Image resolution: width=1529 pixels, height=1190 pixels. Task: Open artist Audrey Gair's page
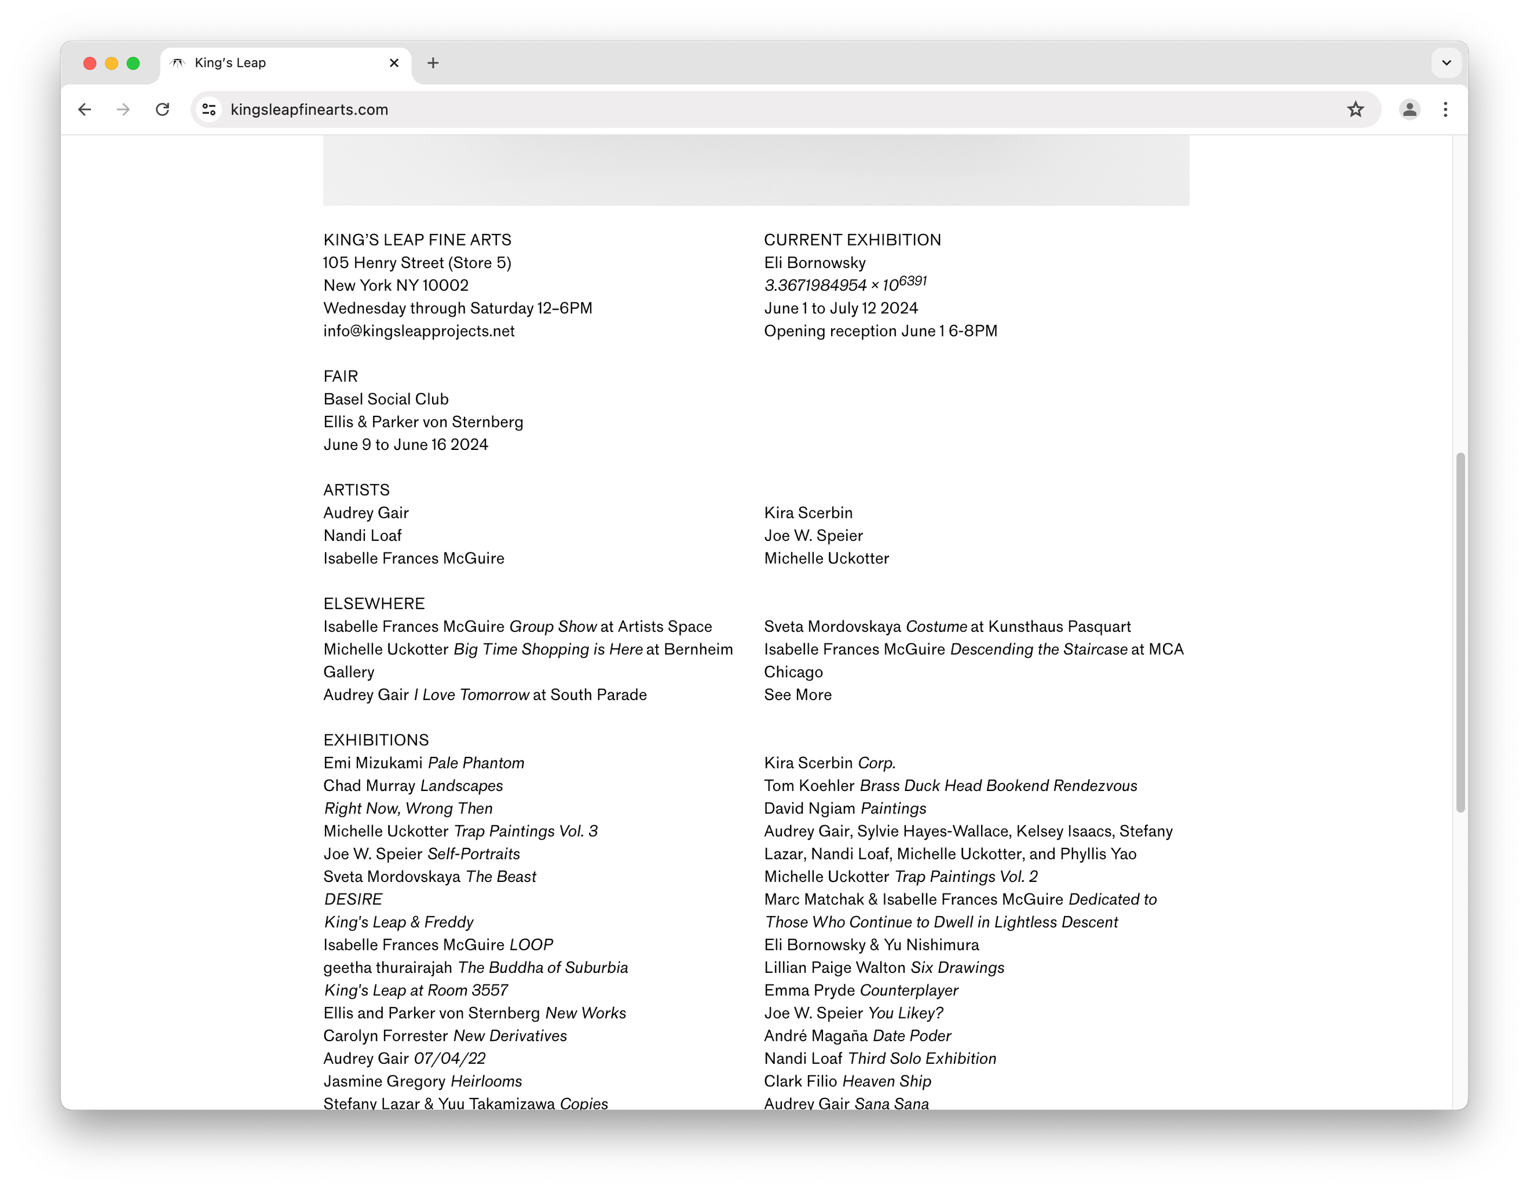pos(365,512)
